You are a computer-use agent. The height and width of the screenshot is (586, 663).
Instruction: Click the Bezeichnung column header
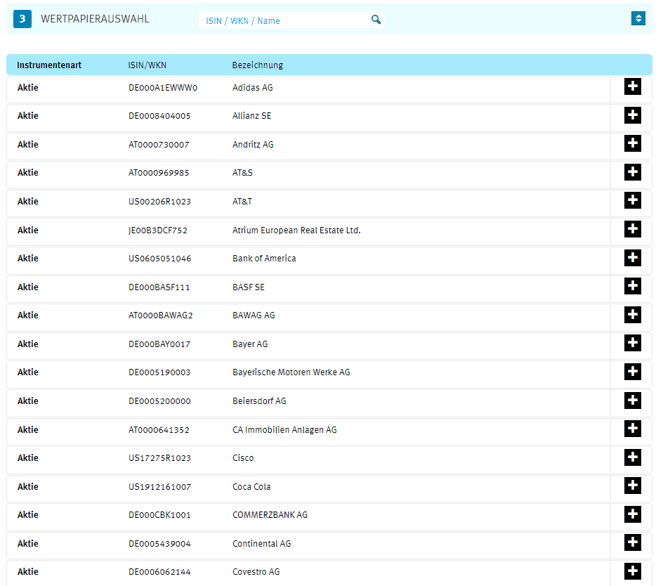[x=258, y=65]
